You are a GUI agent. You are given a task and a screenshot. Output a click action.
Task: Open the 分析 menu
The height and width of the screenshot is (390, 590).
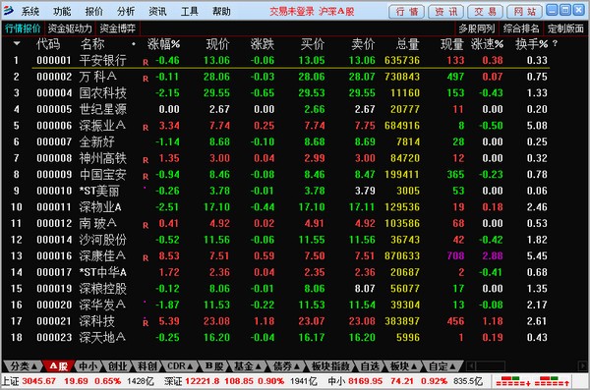[126, 11]
